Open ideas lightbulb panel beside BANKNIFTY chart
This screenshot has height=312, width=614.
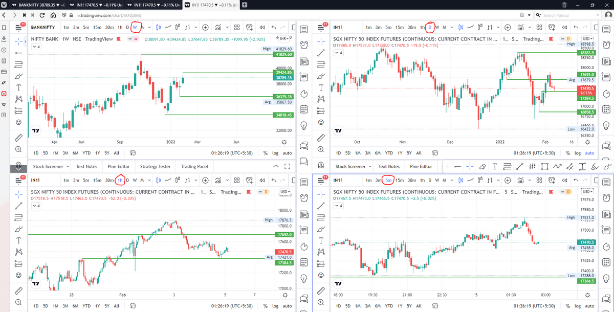pos(304,125)
